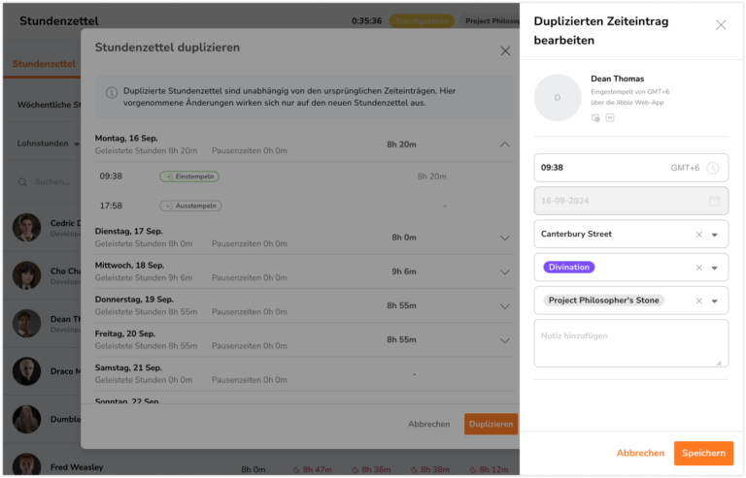746x478 pixels.
Task: Open the Divination activity dropdown
Action: (715, 268)
